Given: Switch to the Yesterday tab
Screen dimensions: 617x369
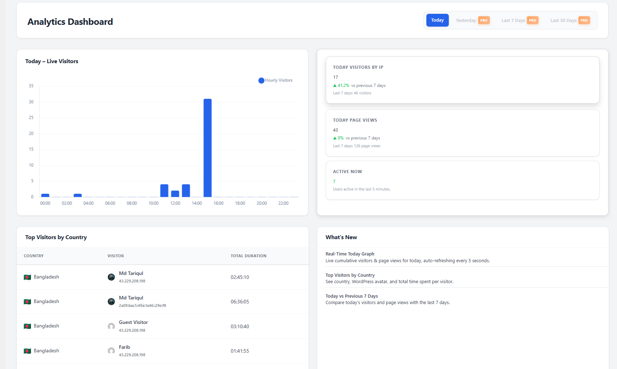Looking at the screenshot, I should [466, 21].
